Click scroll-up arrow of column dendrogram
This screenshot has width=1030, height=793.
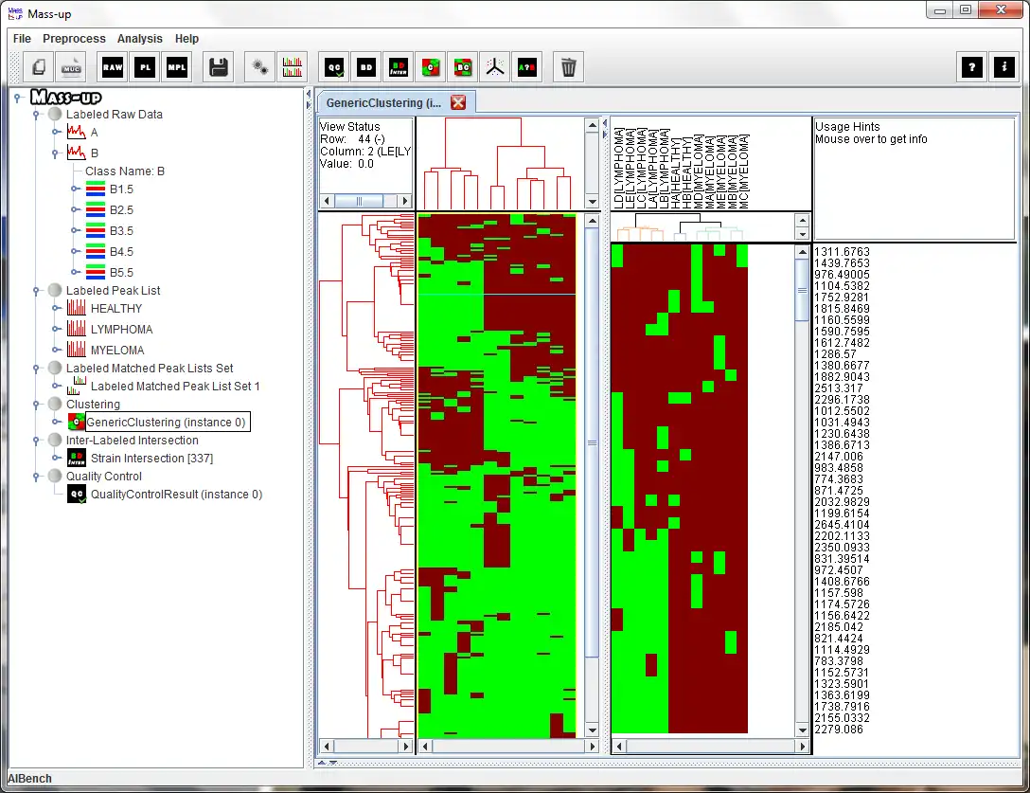[x=592, y=125]
